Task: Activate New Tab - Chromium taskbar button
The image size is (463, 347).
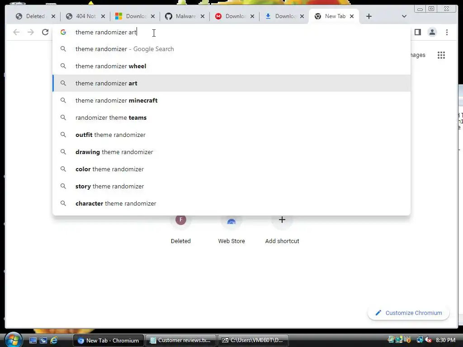Action: (109, 340)
